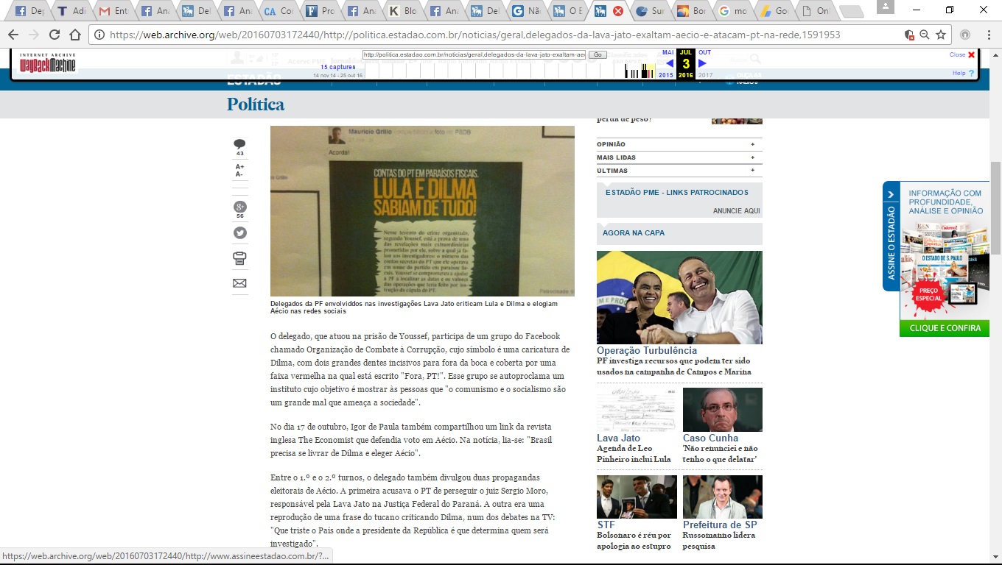Collapse the Assine o Estadão side panel

point(891,195)
